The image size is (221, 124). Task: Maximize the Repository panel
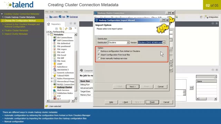click(x=75, y=23)
